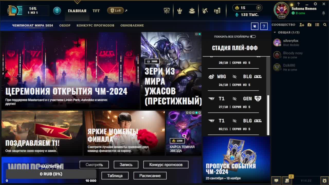
Task: Open the Clash trophy-banner icon
Action: click(x=167, y=11)
